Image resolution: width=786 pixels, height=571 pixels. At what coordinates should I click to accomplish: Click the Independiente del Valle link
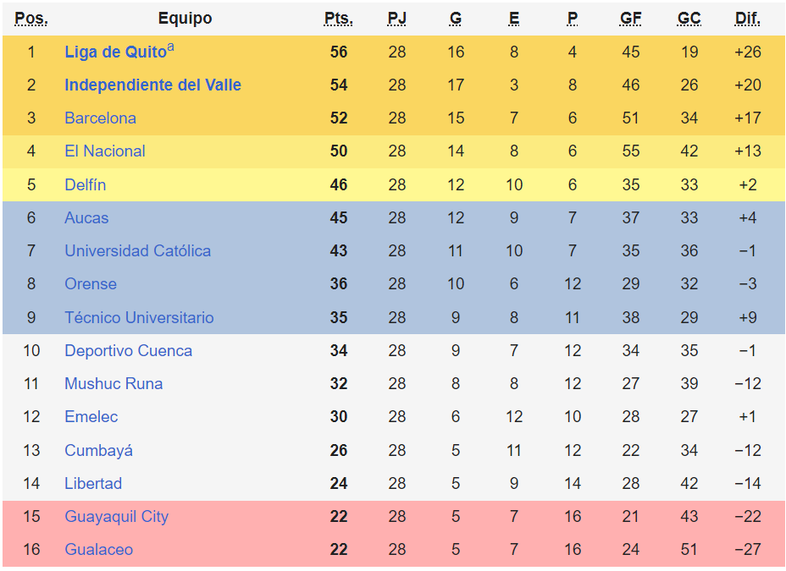152,85
